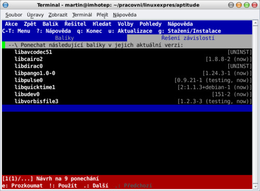Open the Úpravy menu
The width and height of the screenshot is (260, 191).
(35, 15)
